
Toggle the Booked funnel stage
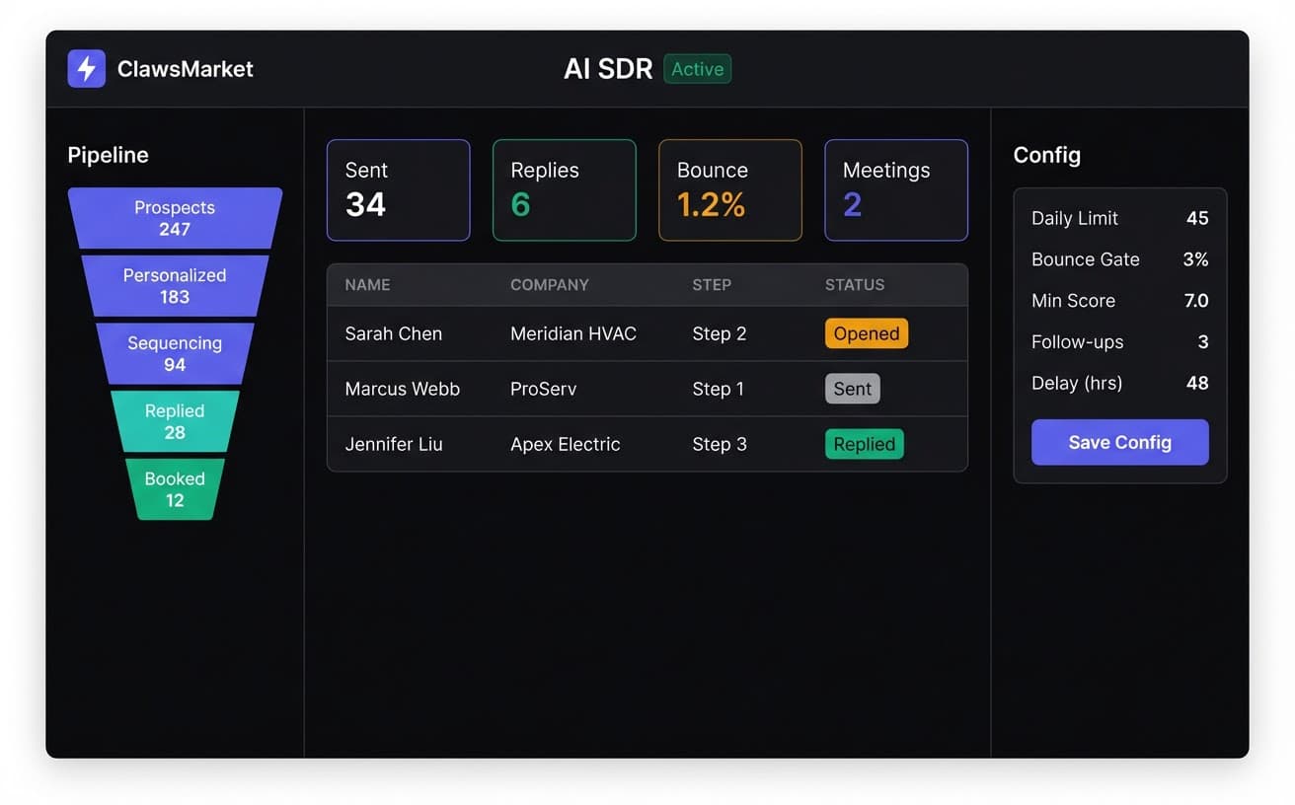pos(175,489)
